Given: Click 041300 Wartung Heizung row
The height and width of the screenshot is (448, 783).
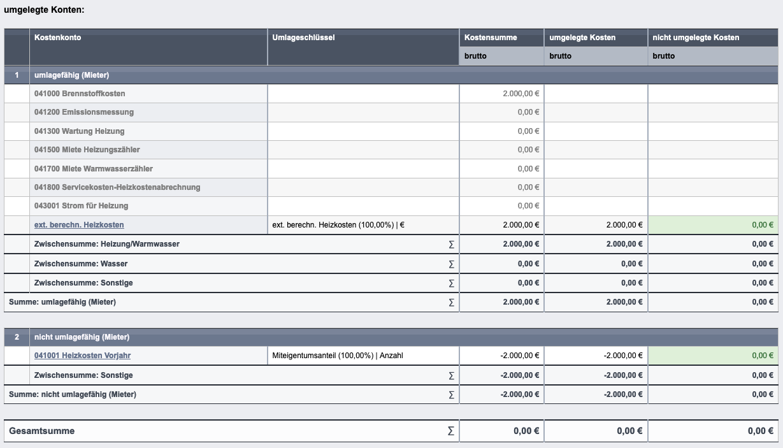Looking at the screenshot, I should 391,131.
